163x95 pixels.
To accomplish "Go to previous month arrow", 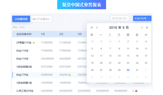I will point(97,27).
